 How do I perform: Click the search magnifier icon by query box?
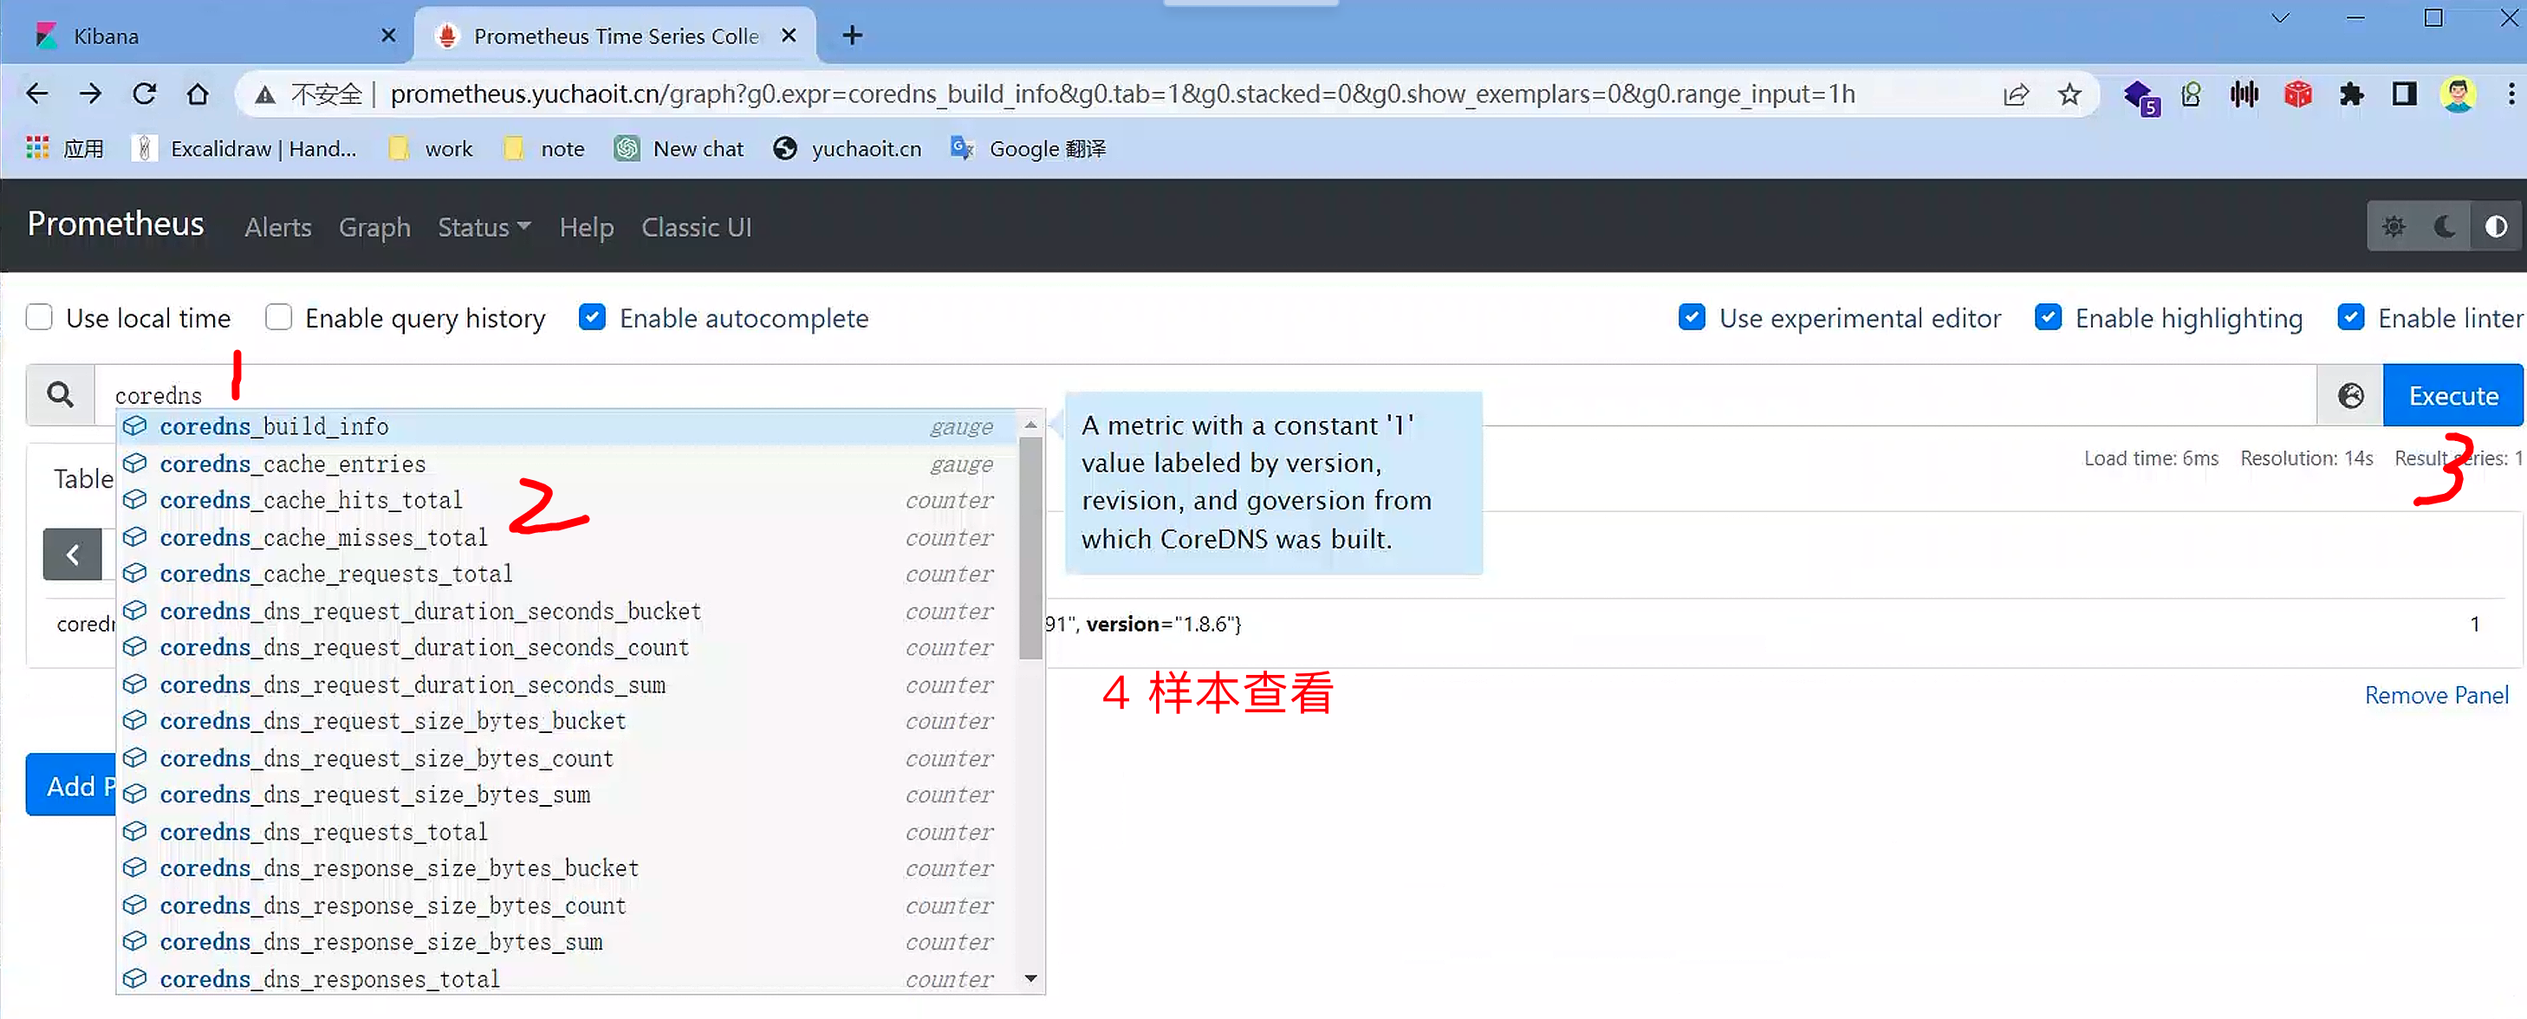coord(60,395)
